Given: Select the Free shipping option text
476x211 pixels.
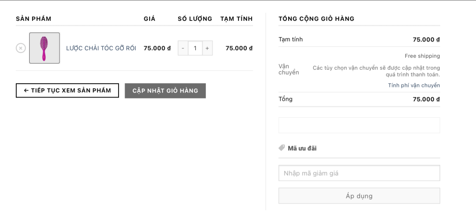Looking at the screenshot, I should click(422, 56).
